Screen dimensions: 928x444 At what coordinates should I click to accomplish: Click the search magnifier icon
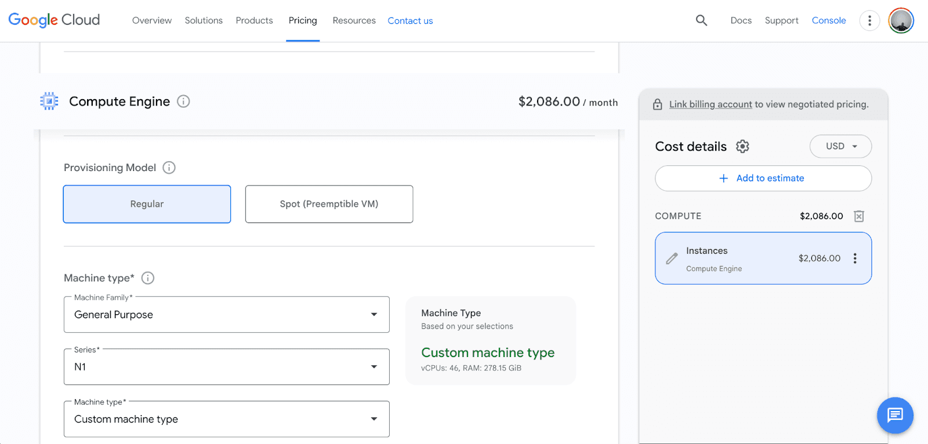(x=701, y=21)
